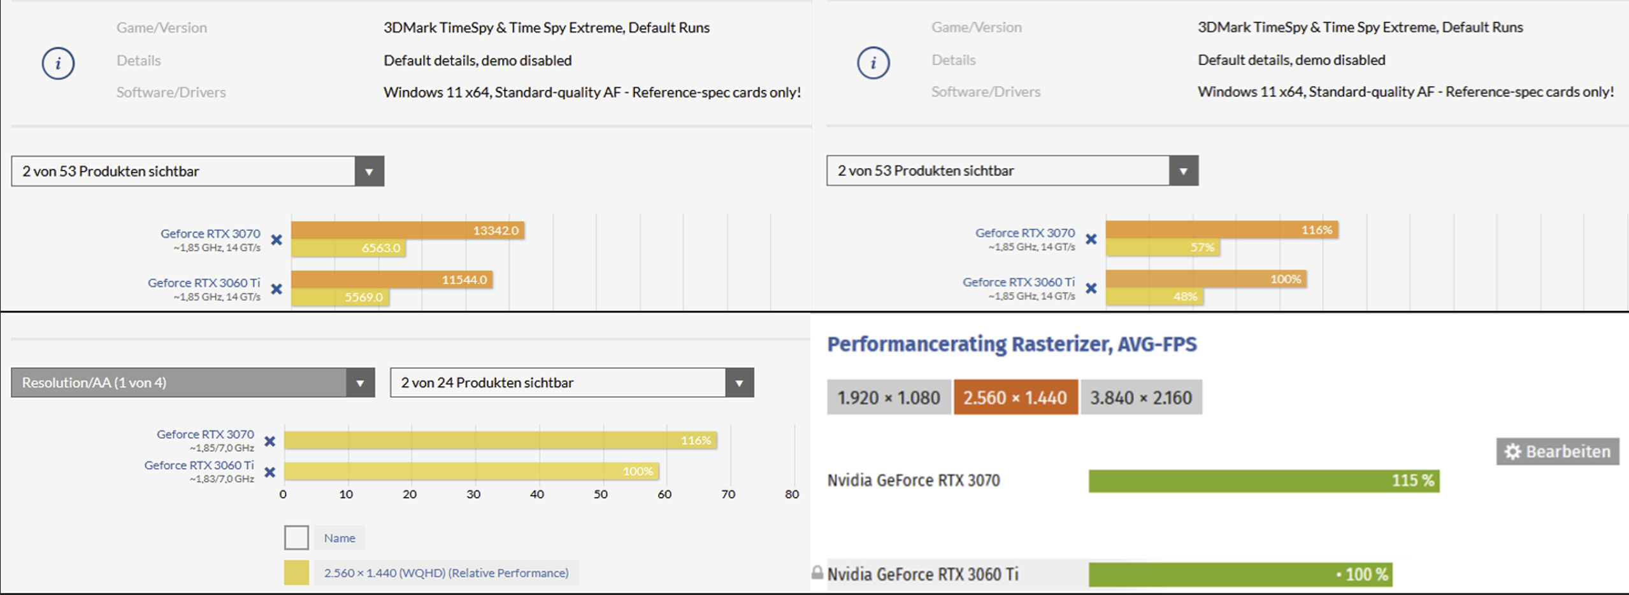
Task: Click the '100%' value in the WQHD relative performance chart
Action: pos(638,472)
